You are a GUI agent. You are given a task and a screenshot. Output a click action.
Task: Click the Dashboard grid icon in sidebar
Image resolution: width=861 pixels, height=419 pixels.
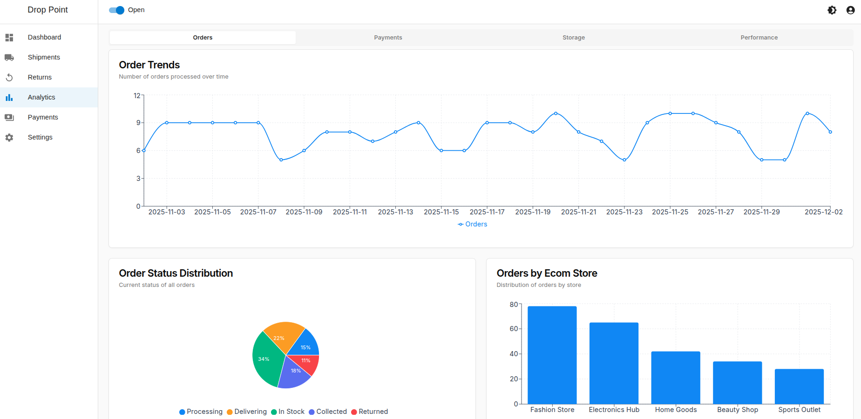9,37
